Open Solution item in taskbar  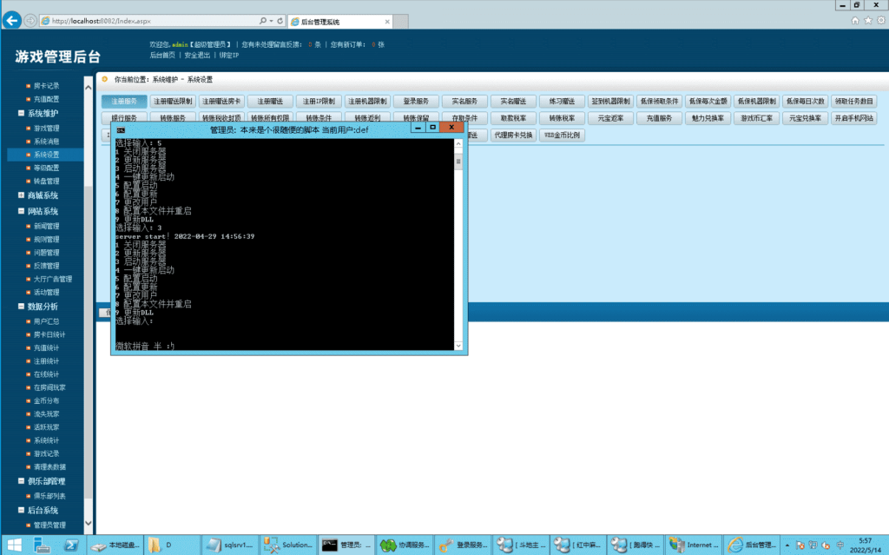tap(287, 545)
